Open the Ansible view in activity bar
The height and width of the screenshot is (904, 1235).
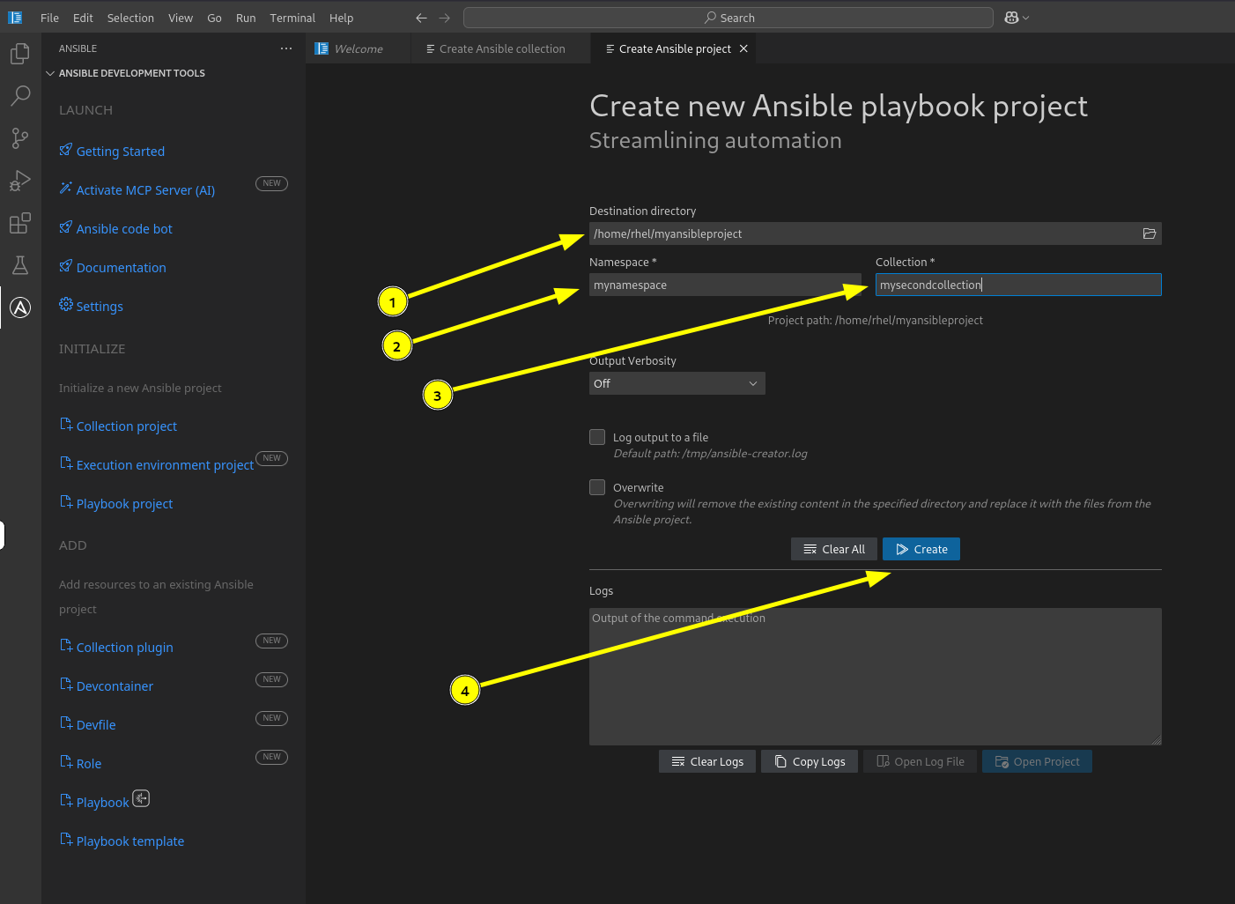pos(20,308)
